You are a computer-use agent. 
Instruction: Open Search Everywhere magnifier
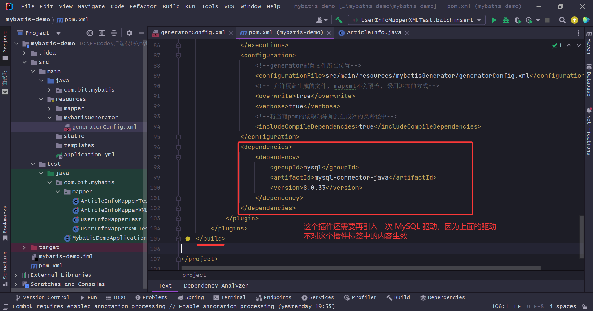[562, 20]
